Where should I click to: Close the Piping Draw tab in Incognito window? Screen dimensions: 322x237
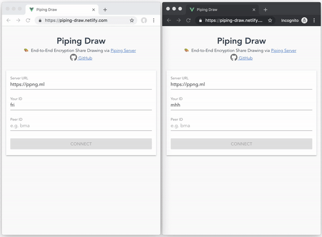254,10
